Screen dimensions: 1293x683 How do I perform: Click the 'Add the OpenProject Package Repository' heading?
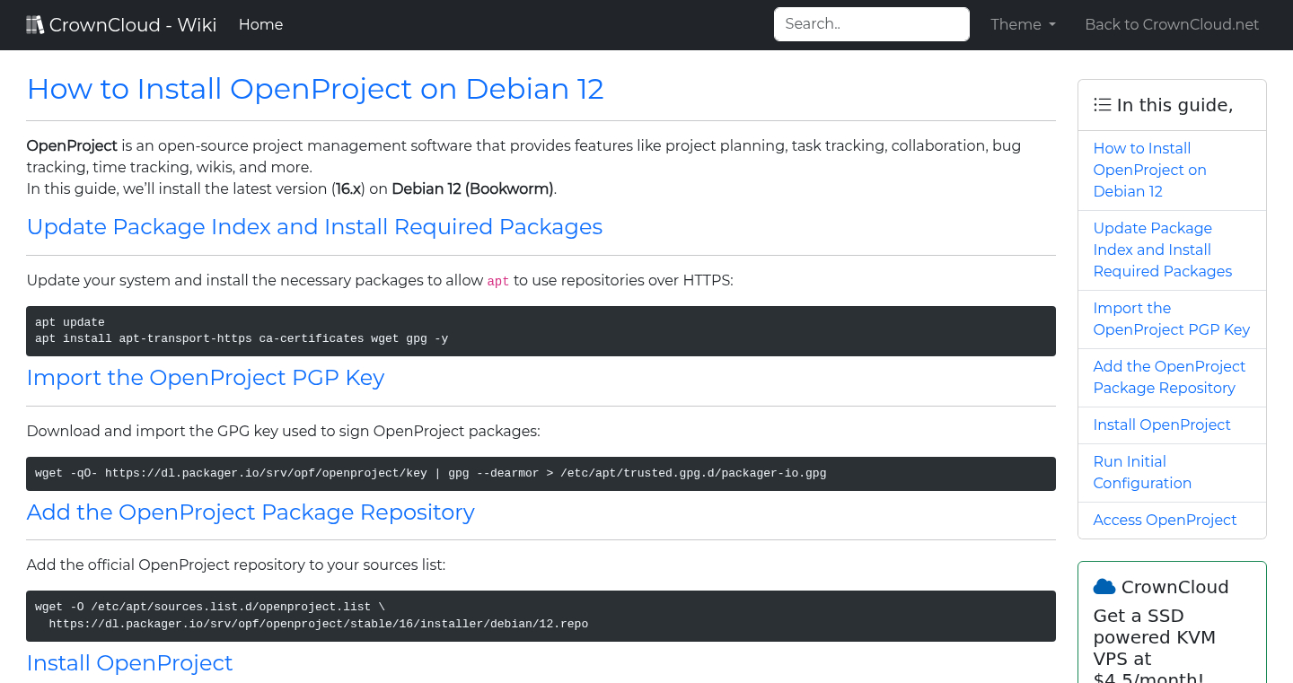tap(251, 512)
